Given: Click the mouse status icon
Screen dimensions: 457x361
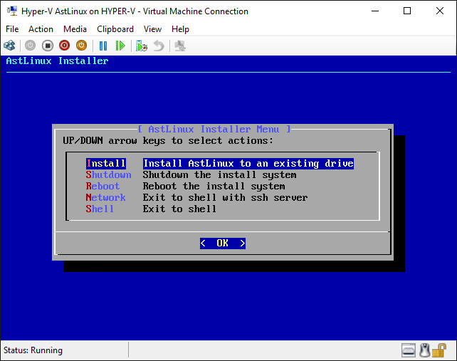Looking at the screenshot, I should pyautogui.click(x=425, y=350).
